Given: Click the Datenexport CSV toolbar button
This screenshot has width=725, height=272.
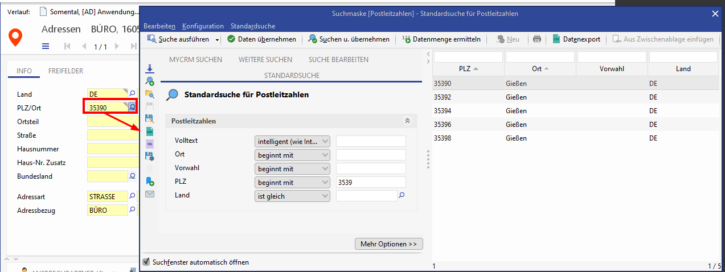Looking at the screenshot, I should pos(576,39).
